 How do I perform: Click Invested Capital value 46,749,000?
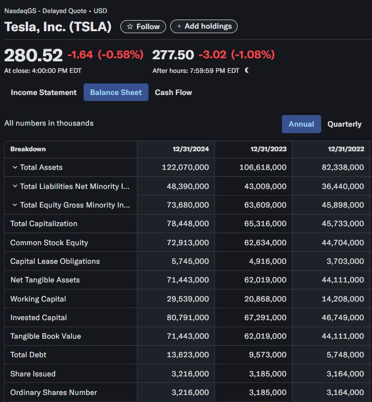pyautogui.click(x=343, y=318)
